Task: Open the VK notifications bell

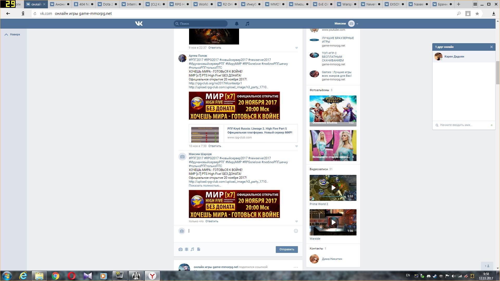Action: pos(236,24)
